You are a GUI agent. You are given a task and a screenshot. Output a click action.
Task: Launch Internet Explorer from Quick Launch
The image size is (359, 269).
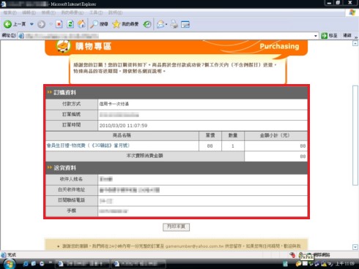[26, 264]
